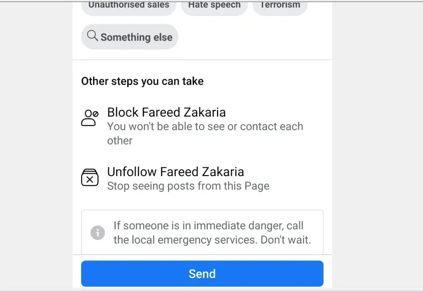Open Something else to search more reasons
The image size is (423, 291).
click(x=129, y=36)
